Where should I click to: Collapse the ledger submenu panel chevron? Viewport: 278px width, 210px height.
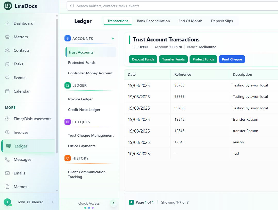113,203
